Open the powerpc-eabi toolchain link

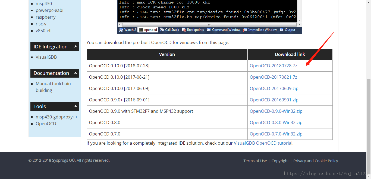pos(49,10)
